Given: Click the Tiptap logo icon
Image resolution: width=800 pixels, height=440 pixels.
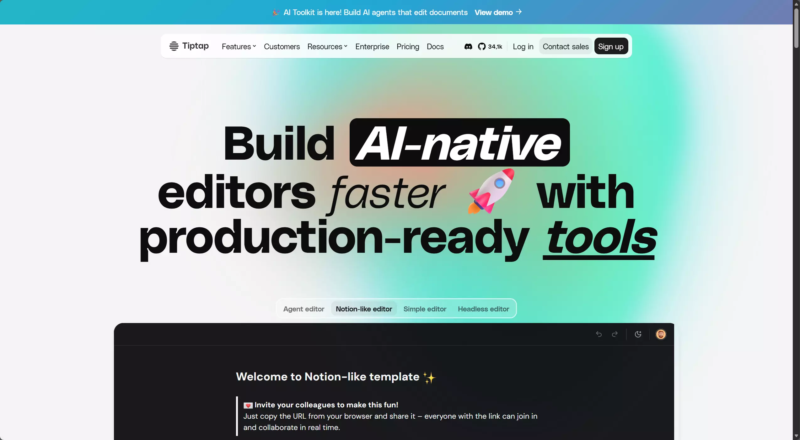Looking at the screenshot, I should (x=174, y=46).
